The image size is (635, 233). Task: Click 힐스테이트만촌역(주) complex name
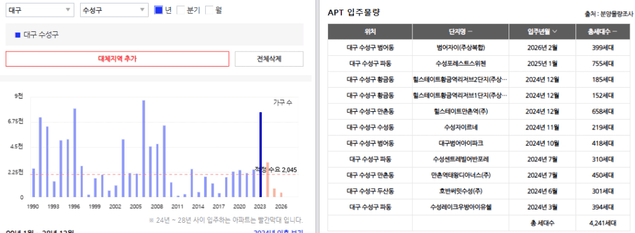pyautogui.click(x=460, y=112)
